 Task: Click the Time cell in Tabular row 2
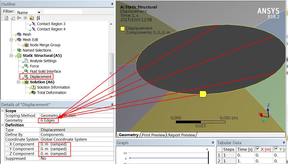pos(245,161)
